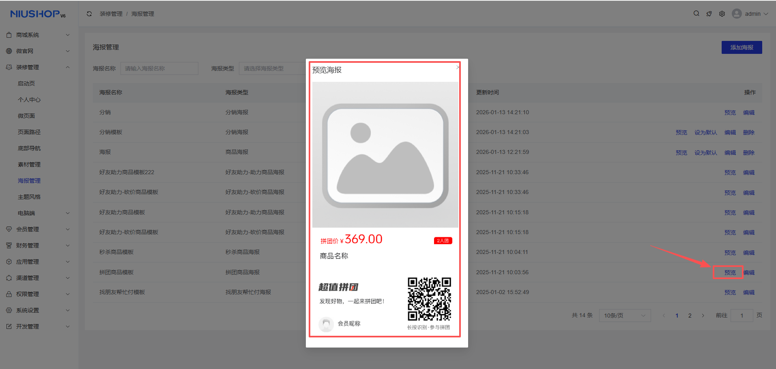
Task: Open the settings gear in header
Action: point(722,14)
